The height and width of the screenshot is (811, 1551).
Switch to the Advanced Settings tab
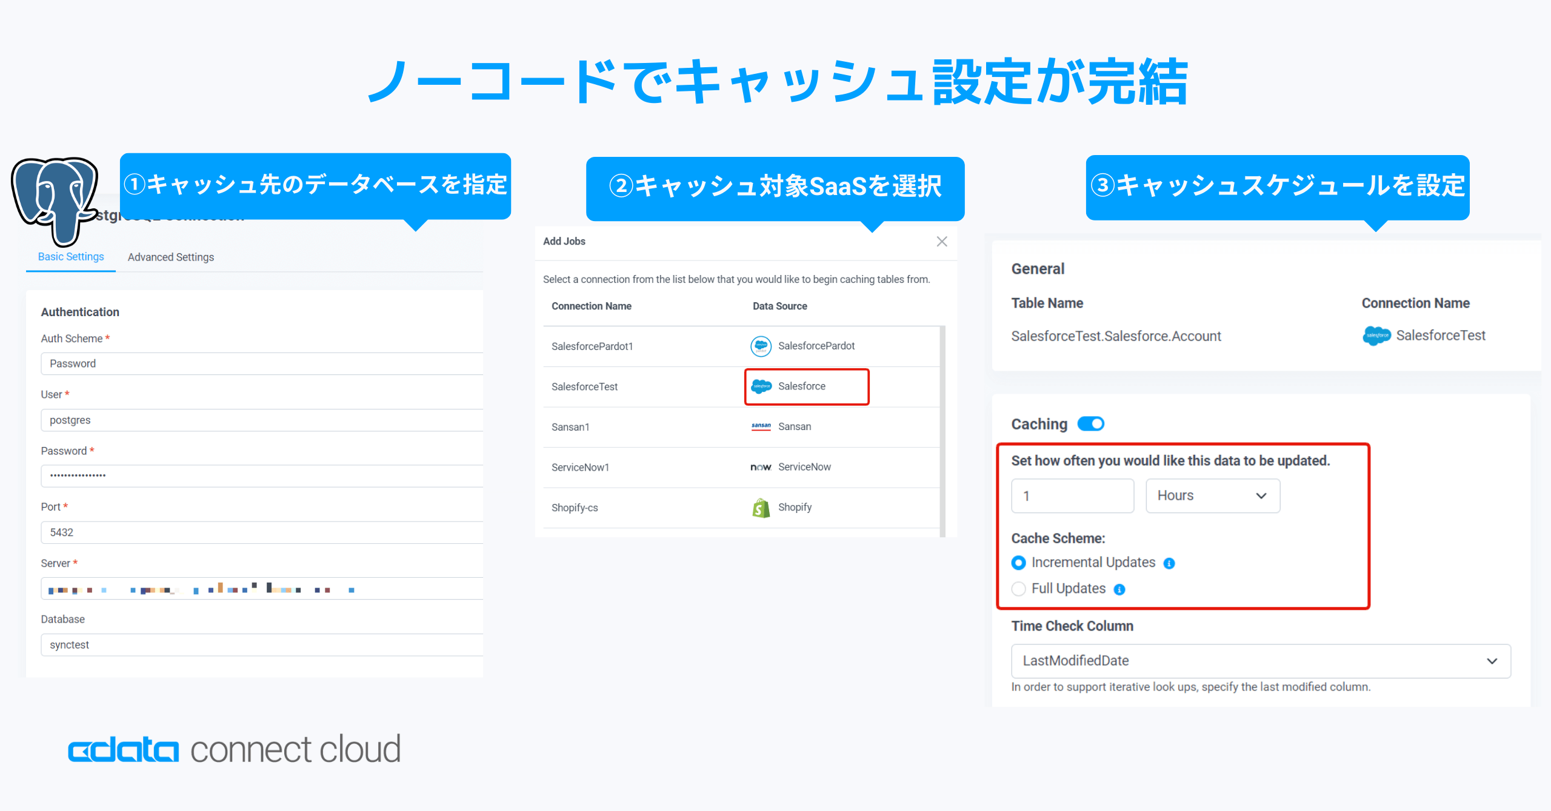(x=170, y=257)
